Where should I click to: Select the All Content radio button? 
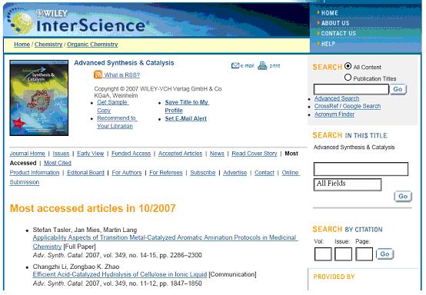(348, 66)
